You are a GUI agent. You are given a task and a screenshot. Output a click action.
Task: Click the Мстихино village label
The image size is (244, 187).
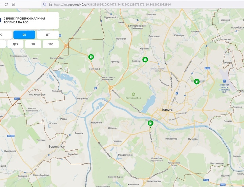pos(95,69)
